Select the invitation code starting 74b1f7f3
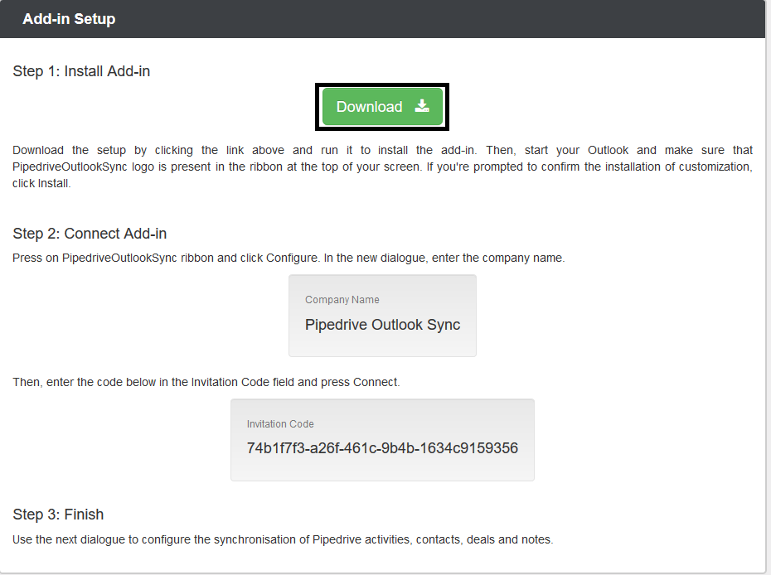Image resolution: width=771 pixels, height=575 pixels. click(x=382, y=448)
